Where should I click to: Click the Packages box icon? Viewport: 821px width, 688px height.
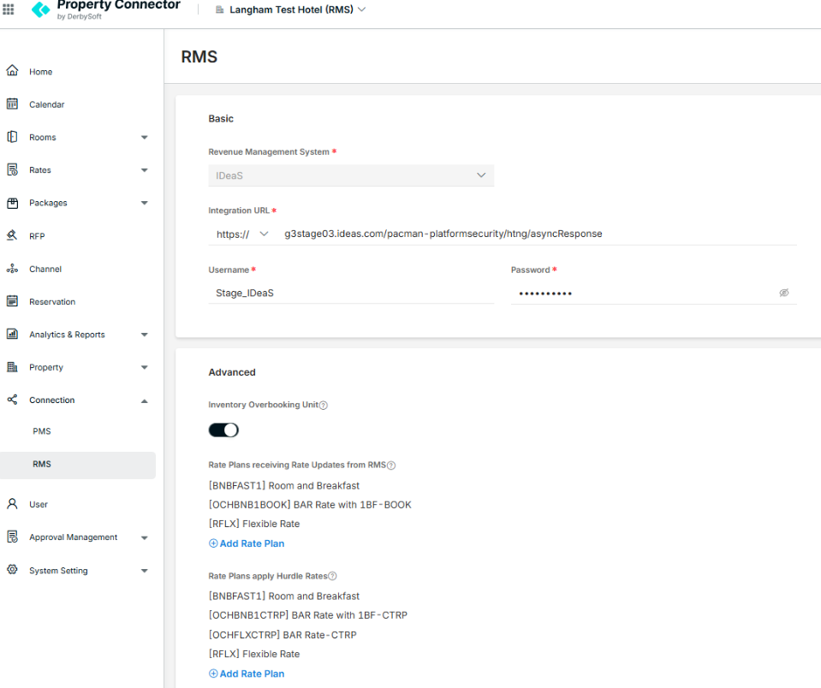coord(12,203)
